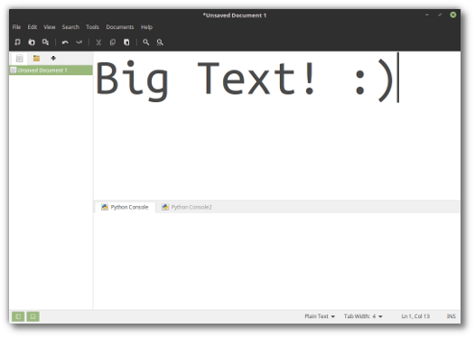Viewport: 475px width, 338px height.
Task: Open the File menu
Action: [x=16, y=27]
